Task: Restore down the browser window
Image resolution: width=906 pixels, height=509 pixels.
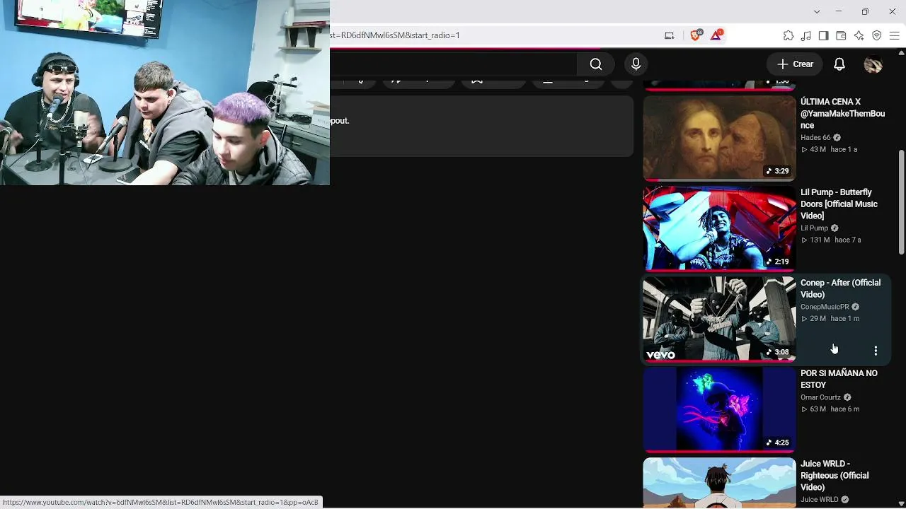Action: (865, 11)
